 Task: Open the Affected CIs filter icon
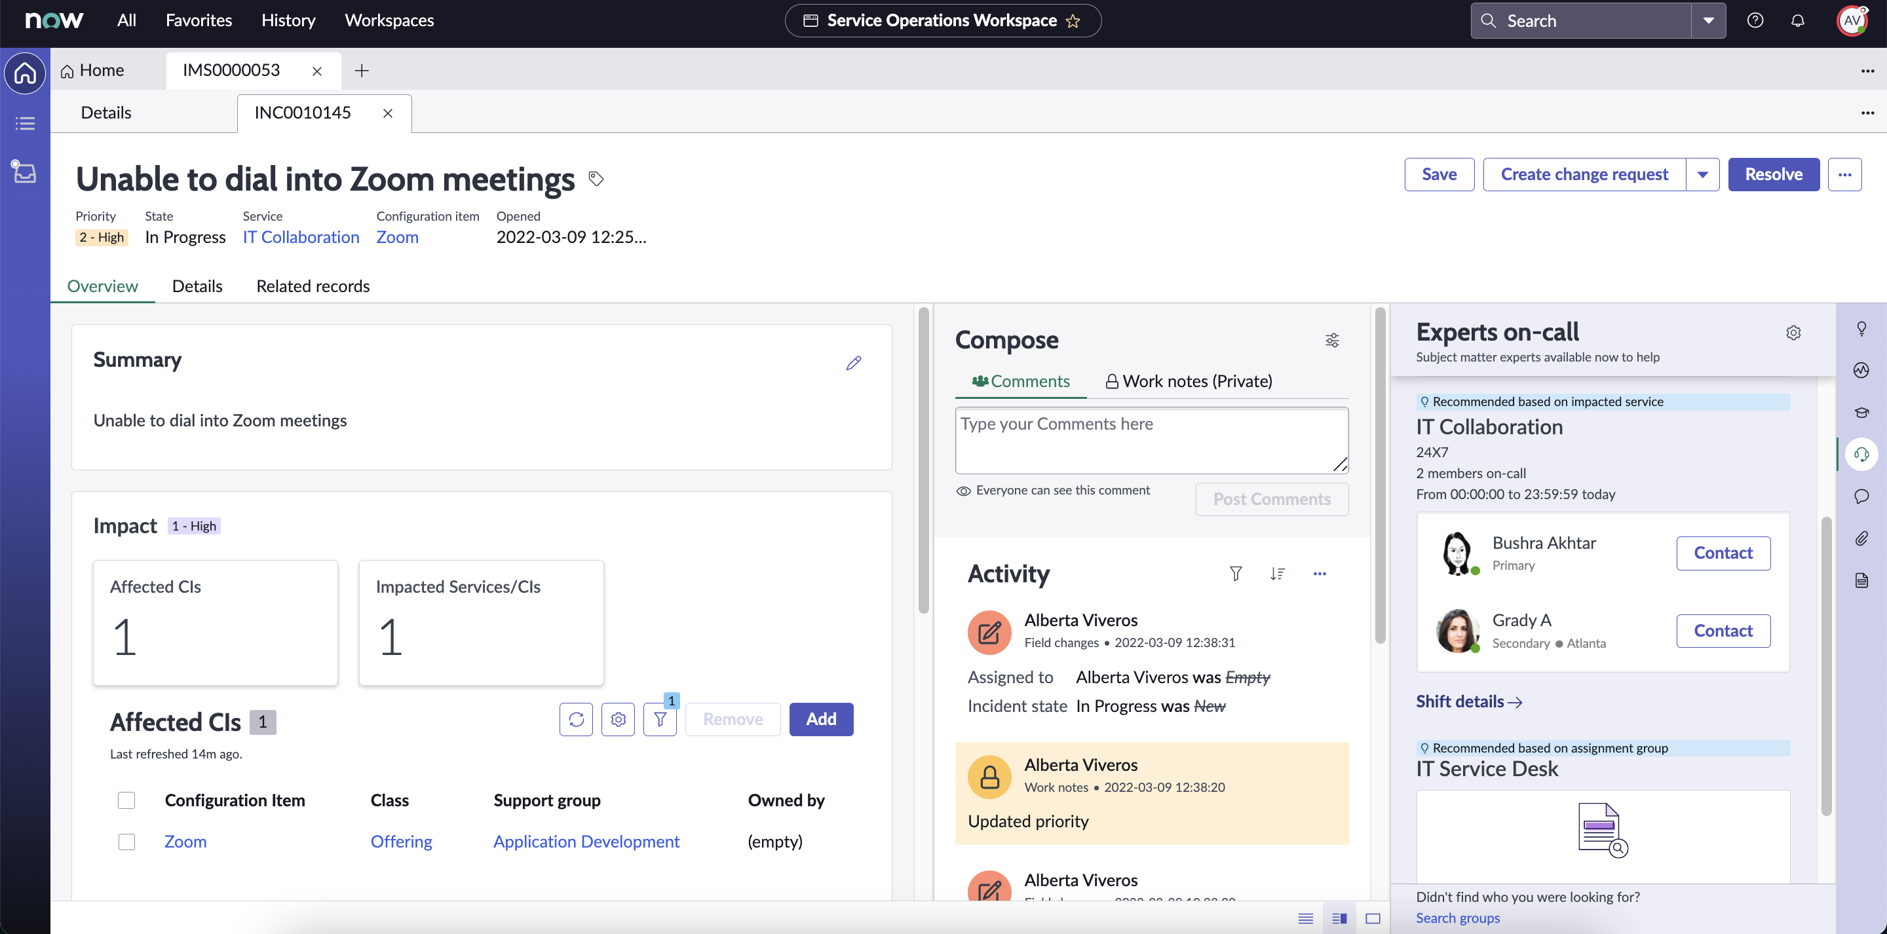click(660, 719)
